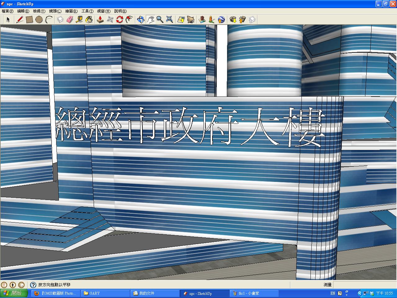Viewport: 397px width, 298px height.
Task: Select the Zoom magnifier tool
Action: tap(160, 20)
